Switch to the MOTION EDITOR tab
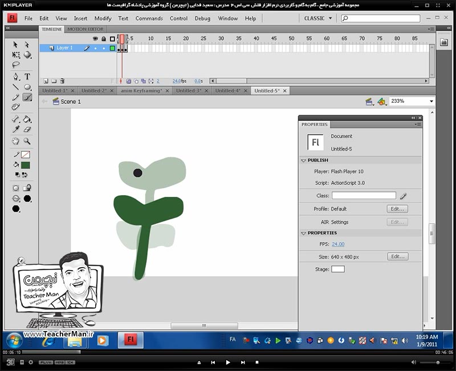Screen dimensions: 456x371 (85, 29)
